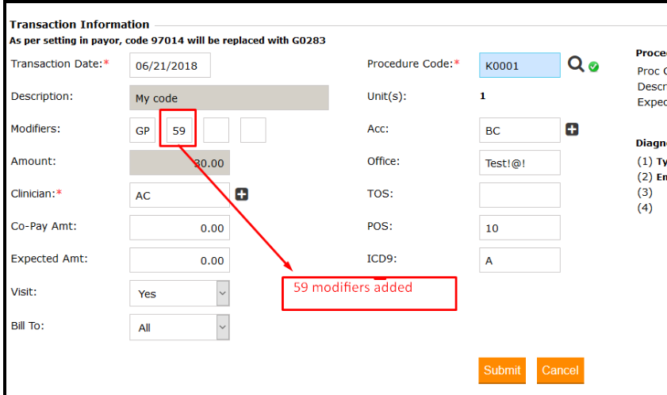Viewport: 667px width, 395px height.
Task: Click the green checkmark validation icon
Action: tap(593, 67)
